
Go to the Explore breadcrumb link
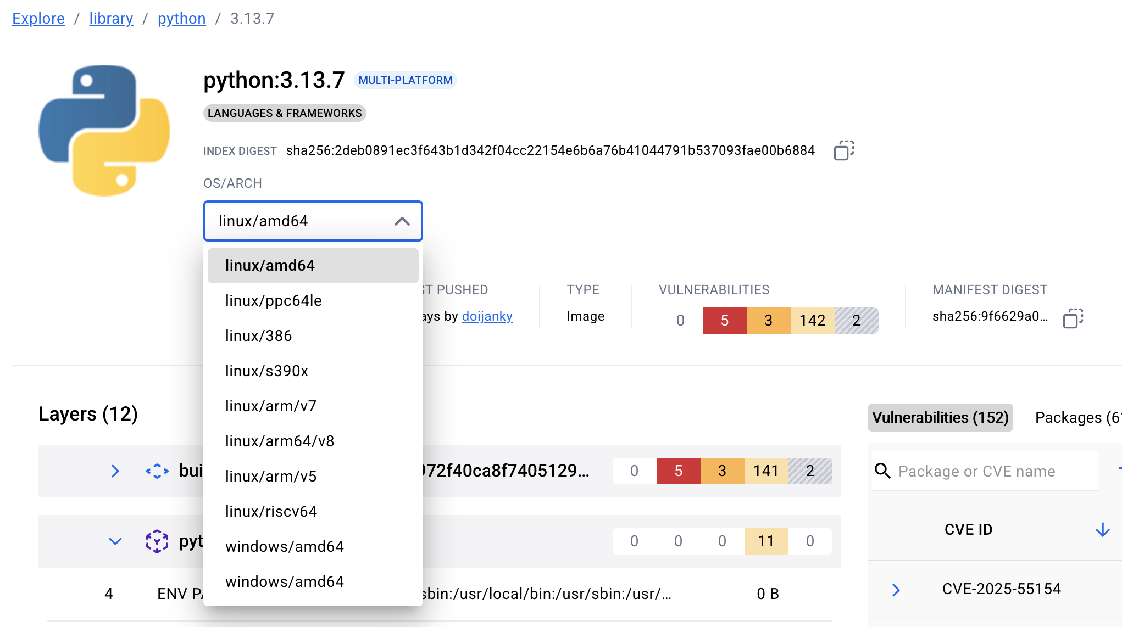38,19
